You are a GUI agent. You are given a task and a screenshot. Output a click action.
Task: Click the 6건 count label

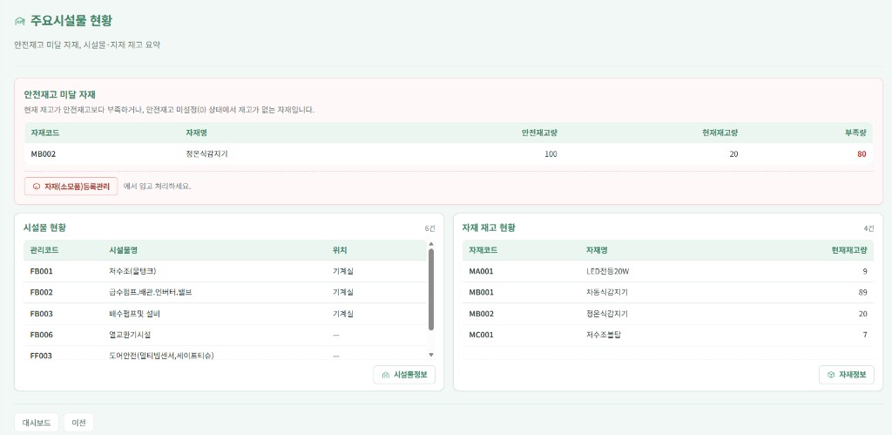(x=429, y=228)
